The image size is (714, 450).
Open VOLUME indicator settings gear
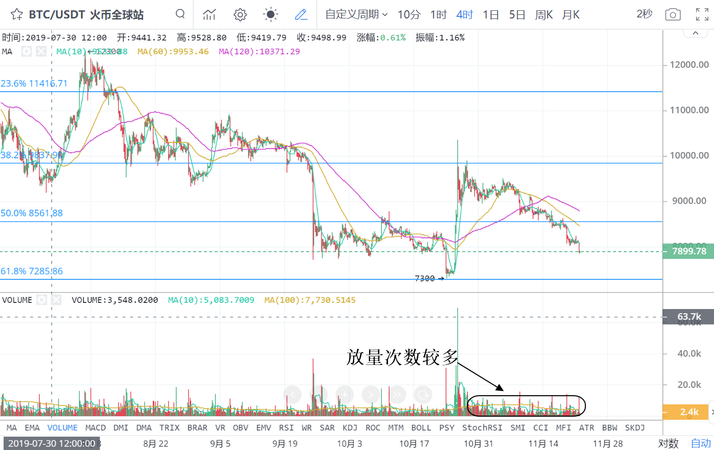pos(42,300)
